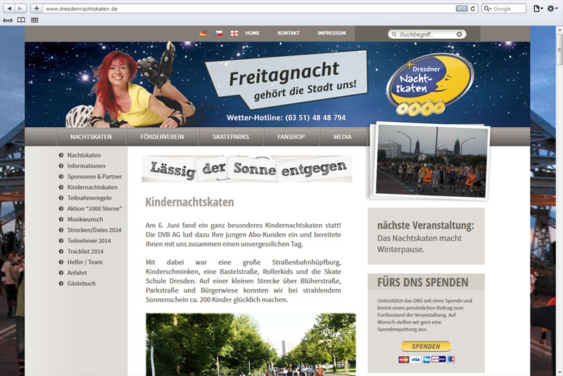
Task: Select Gästebuch in the sidebar
Action: coord(82,283)
